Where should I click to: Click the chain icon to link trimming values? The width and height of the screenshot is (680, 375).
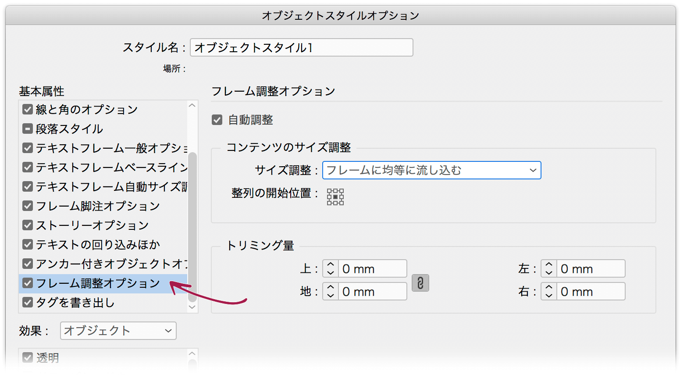pos(420,283)
